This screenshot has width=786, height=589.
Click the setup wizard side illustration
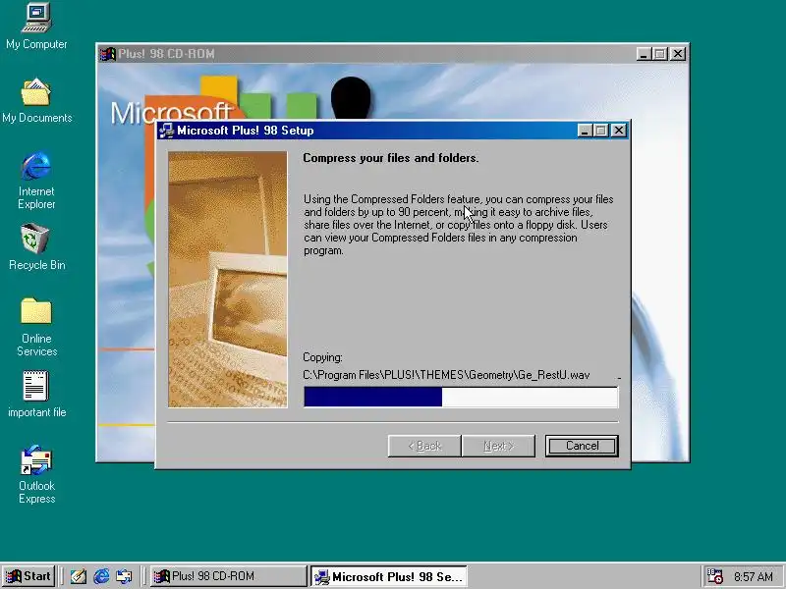click(x=228, y=280)
